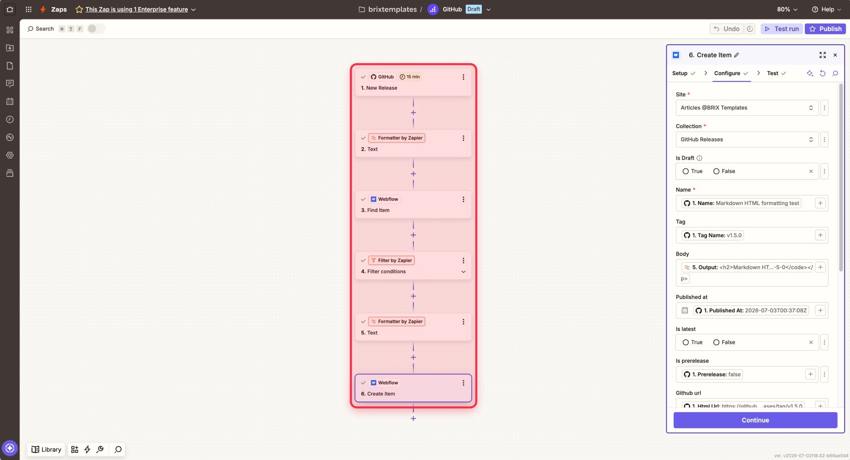Open the sidebar settings gear icon
The height and width of the screenshot is (460, 850).
[x=10, y=155]
